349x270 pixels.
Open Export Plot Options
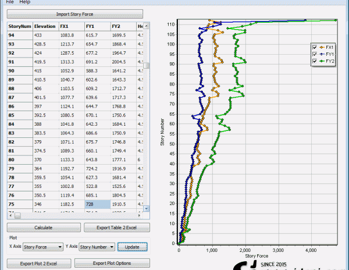coord(116,264)
